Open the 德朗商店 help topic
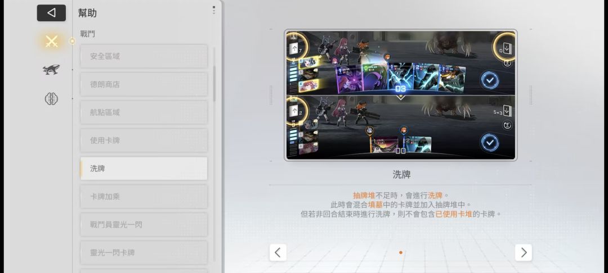The width and height of the screenshot is (608, 273). [144, 84]
